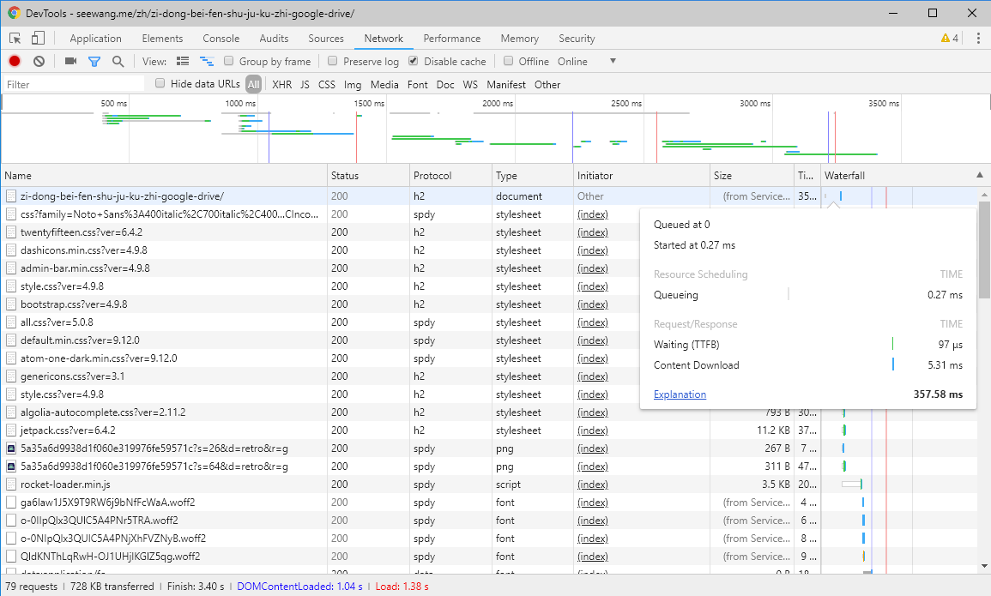Viewport: 991px width, 596px height.
Task: Open the (index) initiator for twentyfifteen.css
Action: pyautogui.click(x=593, y=232)
